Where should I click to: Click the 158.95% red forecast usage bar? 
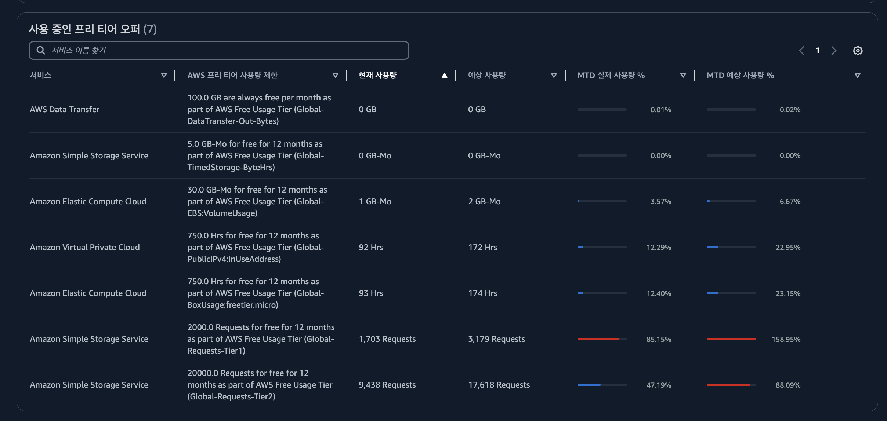tap(731, 339)
